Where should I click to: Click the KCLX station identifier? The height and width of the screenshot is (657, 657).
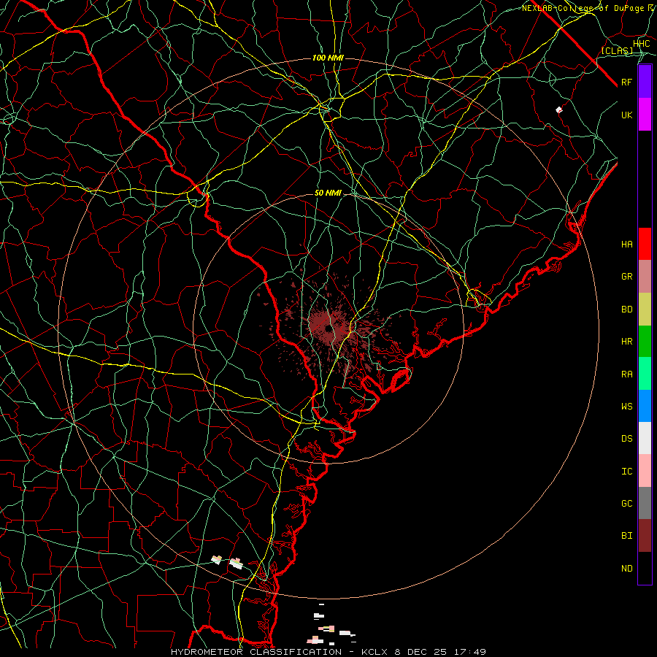click(x=375, y=652)
